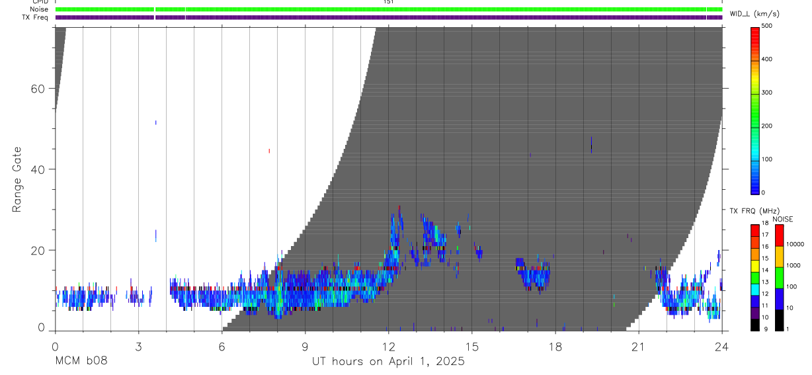The width and height of the screenshot is (812, 375).
Task: Click the red top swatch of the NOISE legend
Action: coord(780,235)
